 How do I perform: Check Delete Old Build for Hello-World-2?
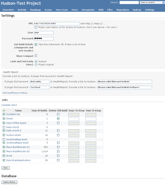click(x=58, y=131)
